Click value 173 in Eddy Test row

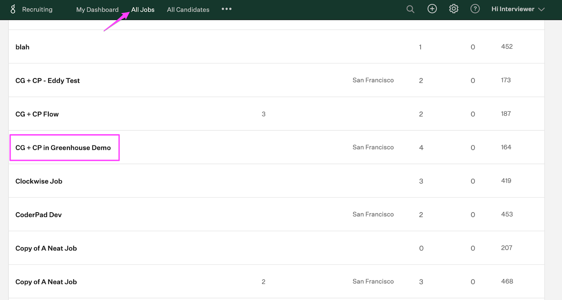506,80
